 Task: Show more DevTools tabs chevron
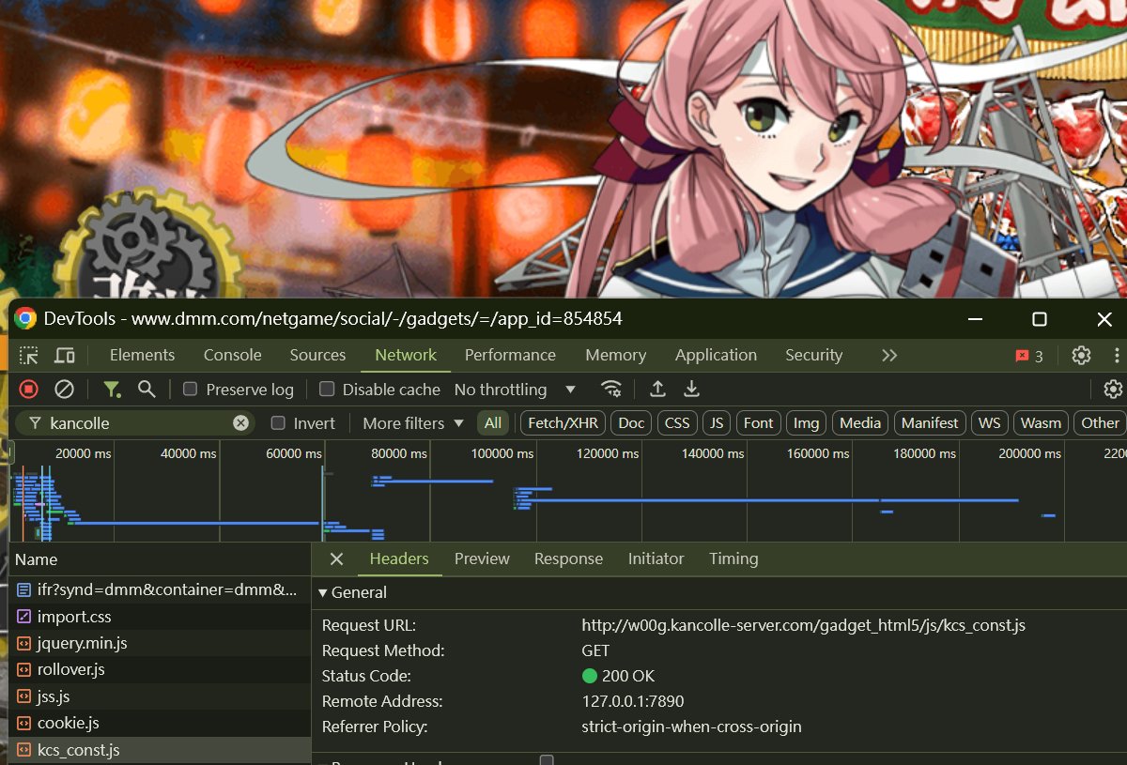point(889,356)
